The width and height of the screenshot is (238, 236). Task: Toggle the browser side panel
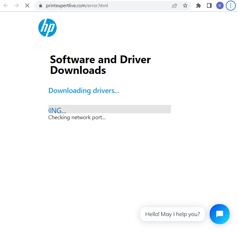click(209, 6)
